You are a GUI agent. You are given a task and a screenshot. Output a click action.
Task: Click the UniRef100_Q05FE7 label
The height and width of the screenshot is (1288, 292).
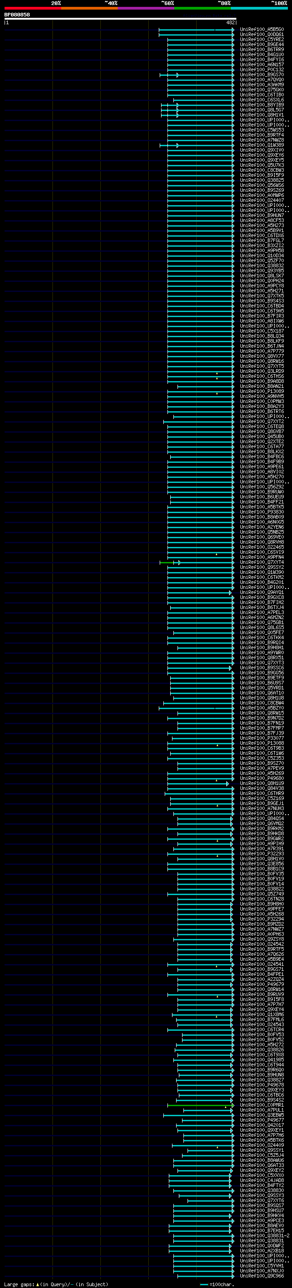[261, 632]
